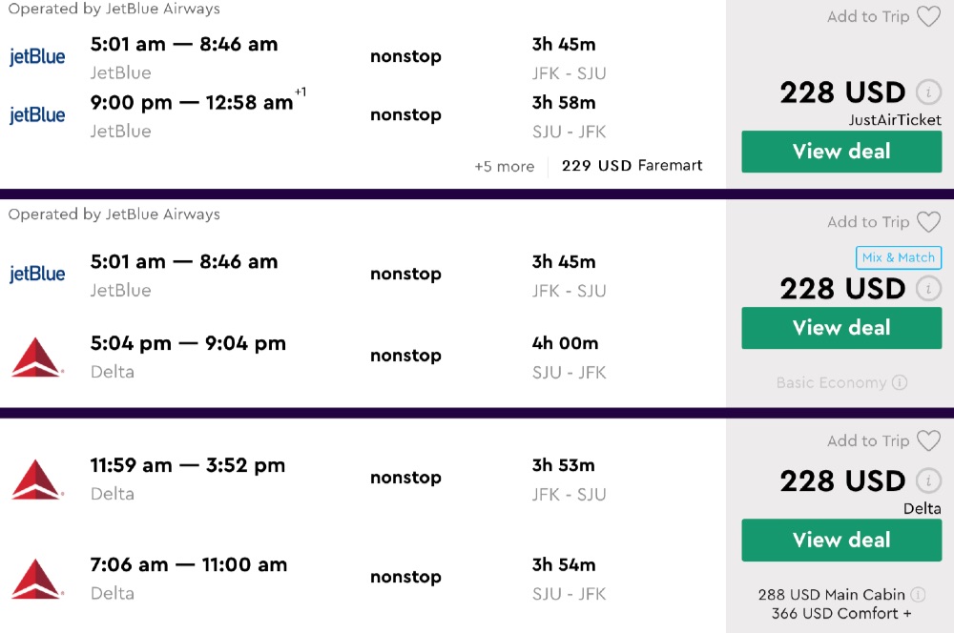
Task: Click Add to Trip on the Delta result
Action: tap(868, 440)
